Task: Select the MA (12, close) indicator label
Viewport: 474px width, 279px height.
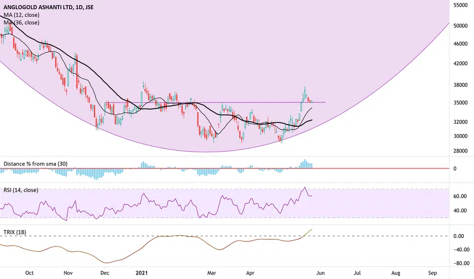Action: pyautogui.click(x=21, y=15)
